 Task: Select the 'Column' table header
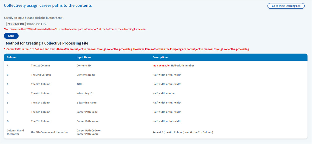tap(11, 57)
